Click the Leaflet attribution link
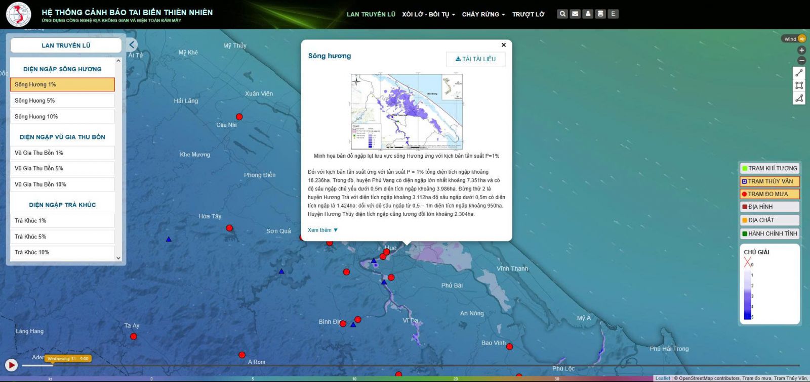The image size is (810, 382). tap(662, 378)
